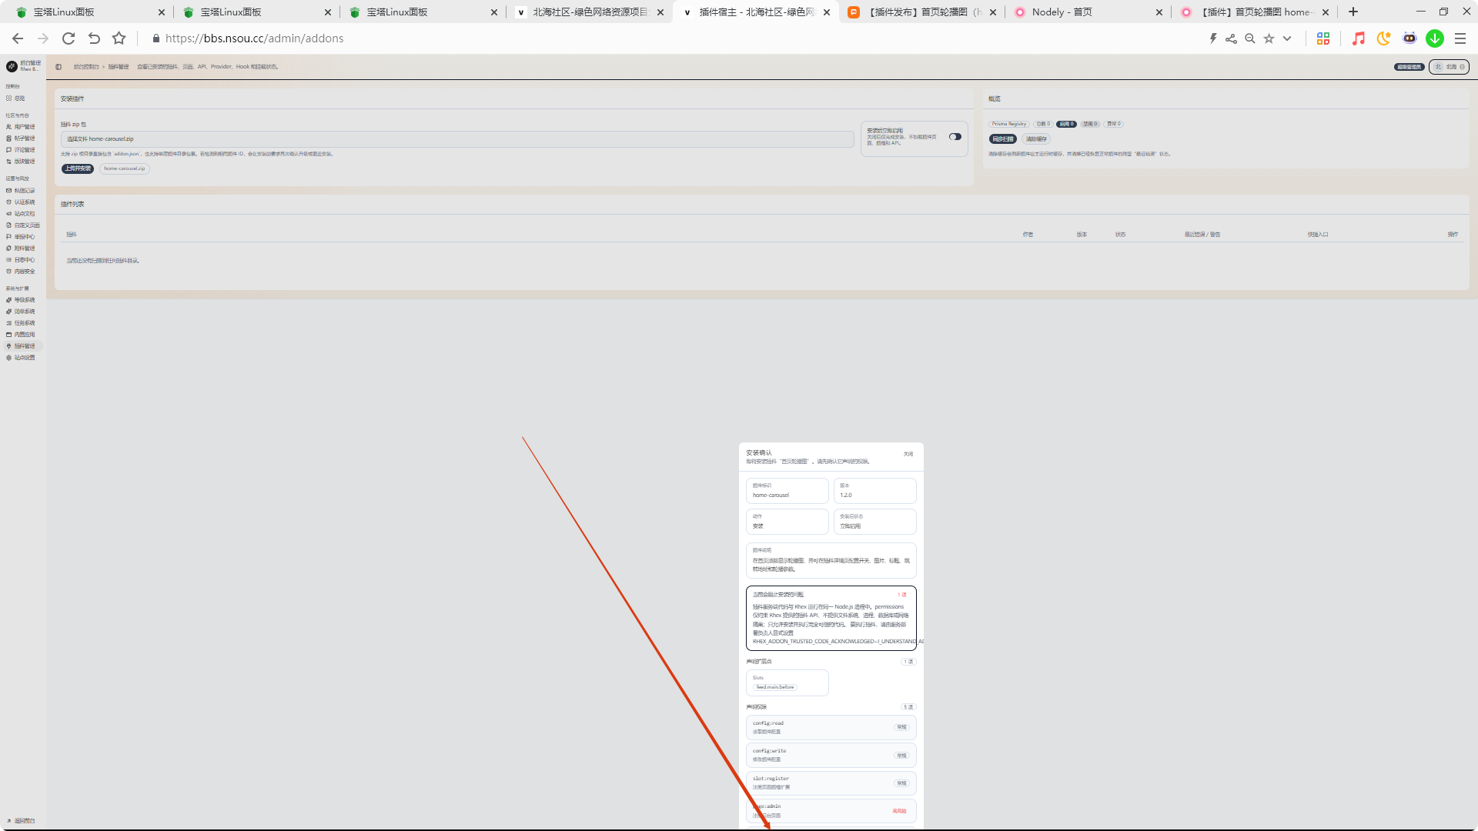
Task: Click the 同步扫描 button
Action: coord(1003,139)
